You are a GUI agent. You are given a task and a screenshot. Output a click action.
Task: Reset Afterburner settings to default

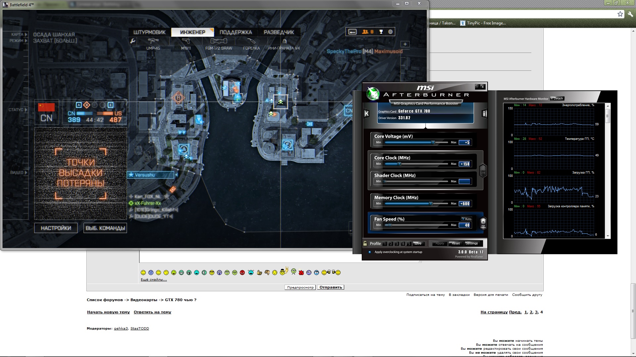[x=456, y=244]
